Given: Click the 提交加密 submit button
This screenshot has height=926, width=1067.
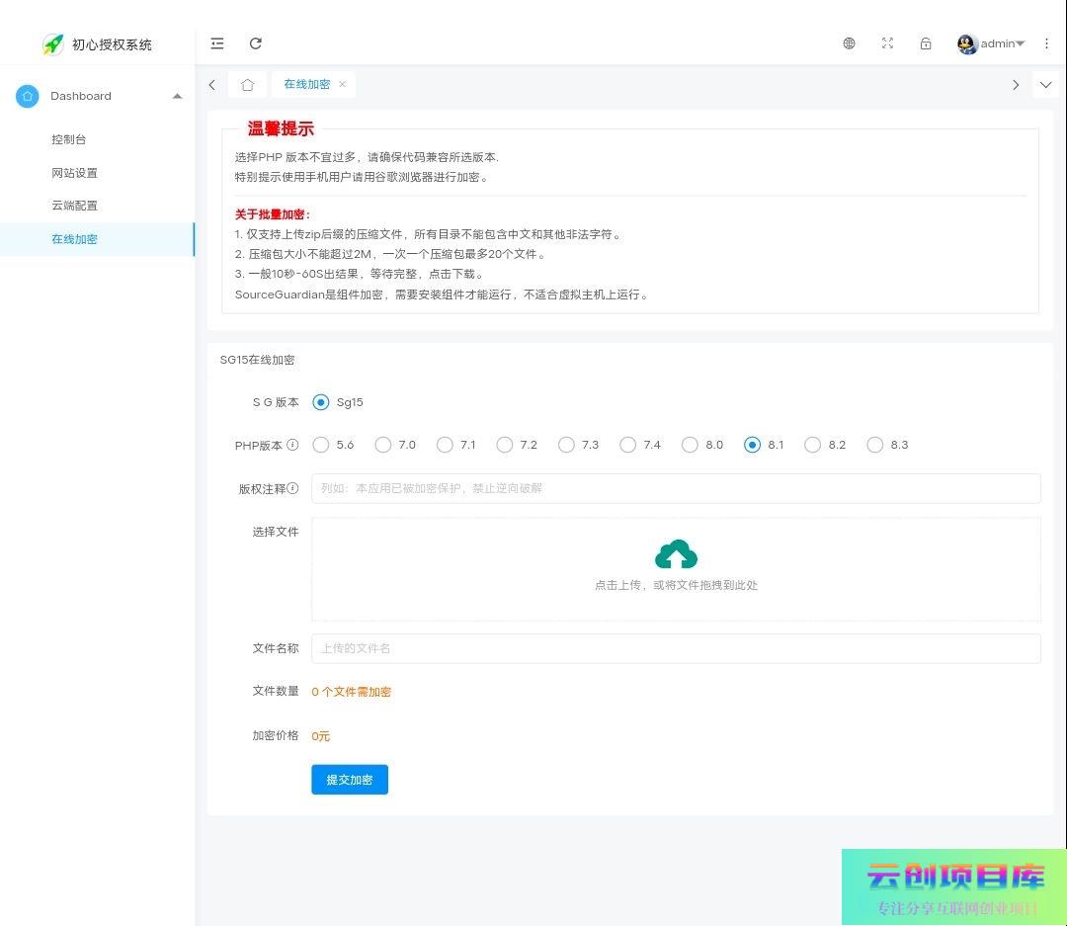Looking at the screenshot, I should click(350, 780).
